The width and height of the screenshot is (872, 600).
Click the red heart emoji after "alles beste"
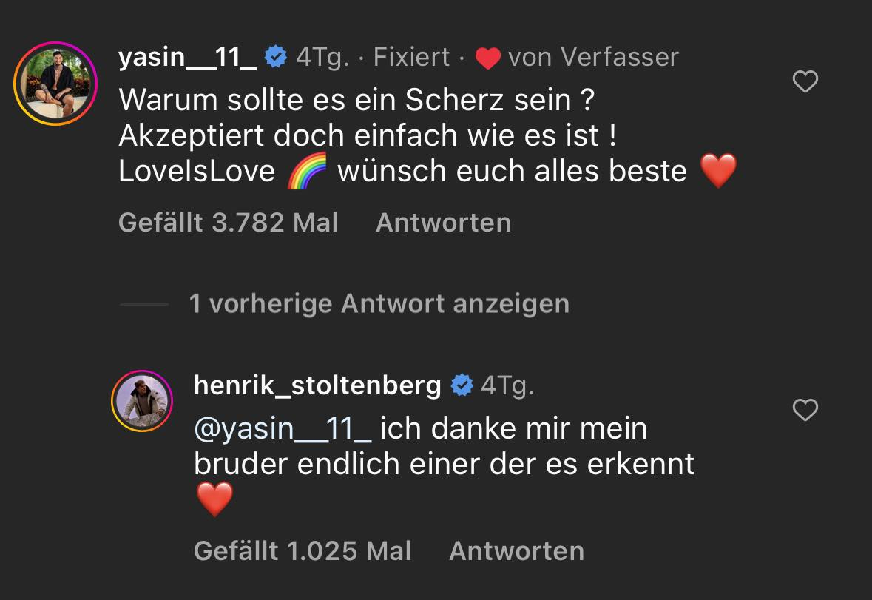717,172
